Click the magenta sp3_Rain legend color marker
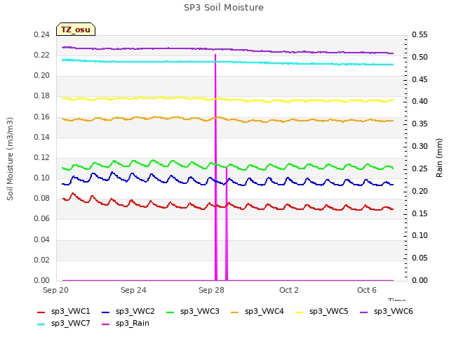The width and height of the screenshot is (449, 337). (x=106, y=324)
